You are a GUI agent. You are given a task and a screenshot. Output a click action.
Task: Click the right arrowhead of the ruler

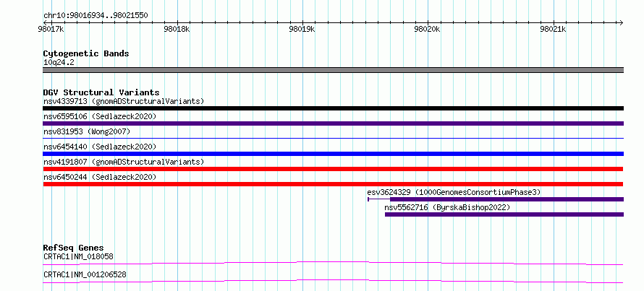621,22
